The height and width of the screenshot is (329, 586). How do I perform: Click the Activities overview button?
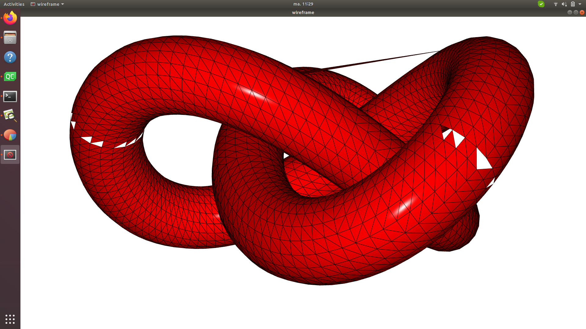[x=14, y=4]
